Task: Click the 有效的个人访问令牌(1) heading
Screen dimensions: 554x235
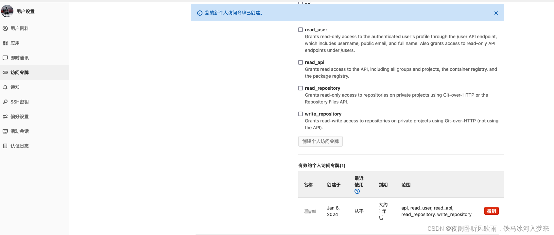Action: [322, 165]
